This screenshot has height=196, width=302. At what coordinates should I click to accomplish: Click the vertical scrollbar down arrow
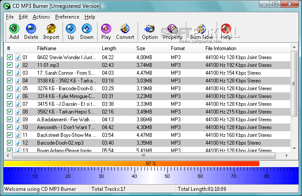click(x=294, y=149)
